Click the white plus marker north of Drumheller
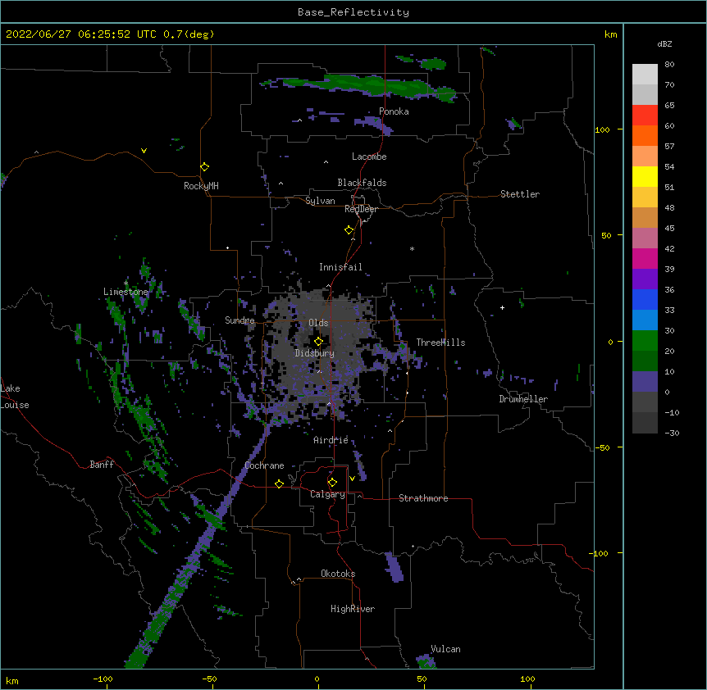 pos(502,307)
